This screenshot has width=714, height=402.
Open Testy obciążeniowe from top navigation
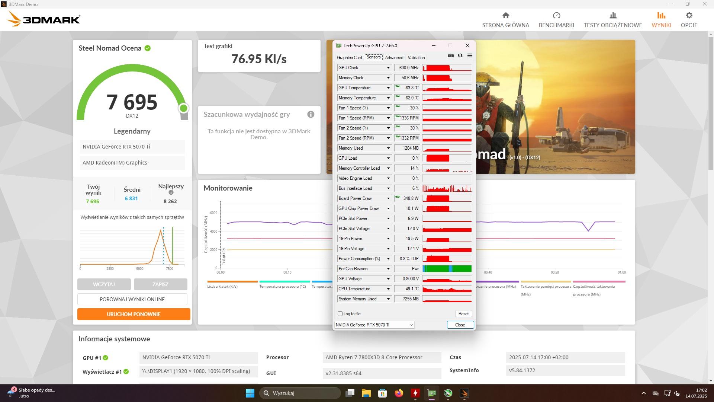pyautogui.click(x=612, y=20)
